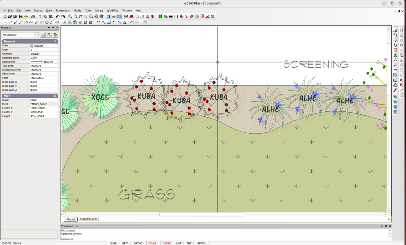Viewport: 406px width, 245px height.
Task: Click the Center X value field
Action: pos(44,108)
